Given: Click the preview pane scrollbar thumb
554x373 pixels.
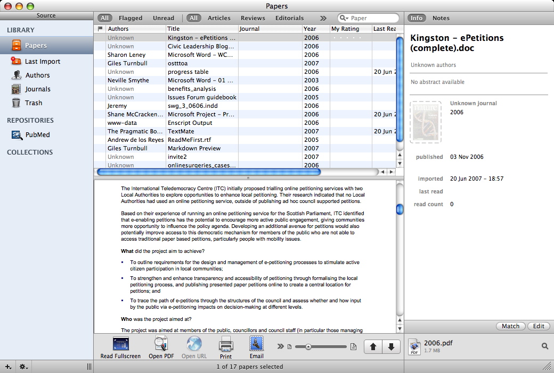Looking at the screenshot, I should pos(400,209).
